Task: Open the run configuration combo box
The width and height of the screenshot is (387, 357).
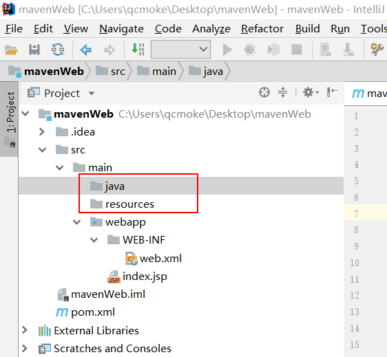Action: pos(180,50)
